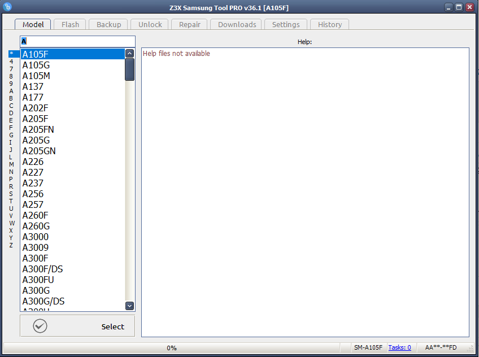The width and height of the screenshot is (479, 357).
Task: Jump to models starting with letter S
Action: click(11, 194)
